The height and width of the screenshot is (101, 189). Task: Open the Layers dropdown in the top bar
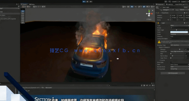(x=176, y=2)
